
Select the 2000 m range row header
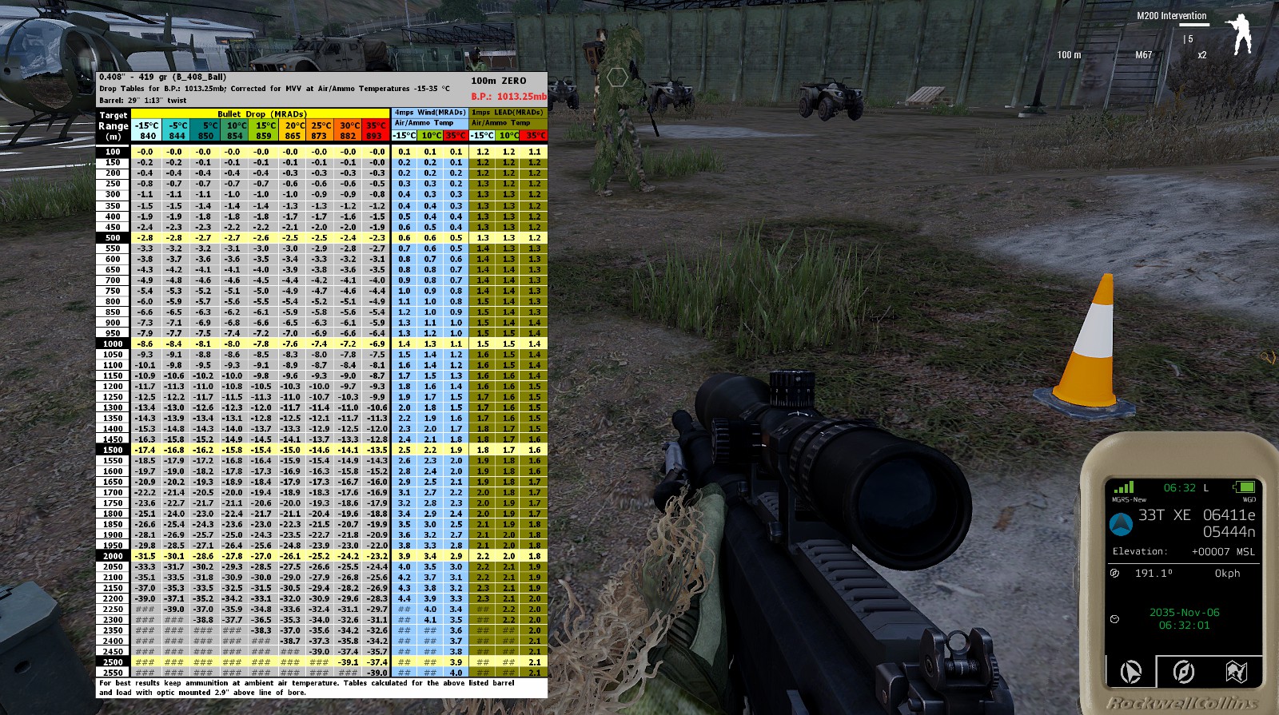(x=113, y=556)
